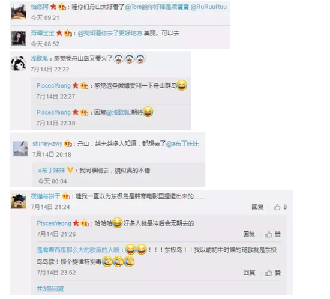
Task: Open @a布丁妹妹 mention link
Action: 182,144
